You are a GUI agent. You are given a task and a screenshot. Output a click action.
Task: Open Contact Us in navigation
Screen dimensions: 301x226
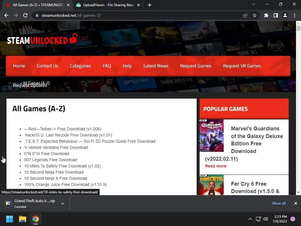[x=47, y=66]
